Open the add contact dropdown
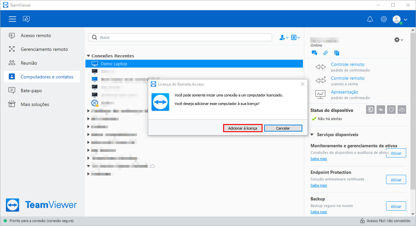This screenshot has height=226, width=416. [x=284, y=37]
